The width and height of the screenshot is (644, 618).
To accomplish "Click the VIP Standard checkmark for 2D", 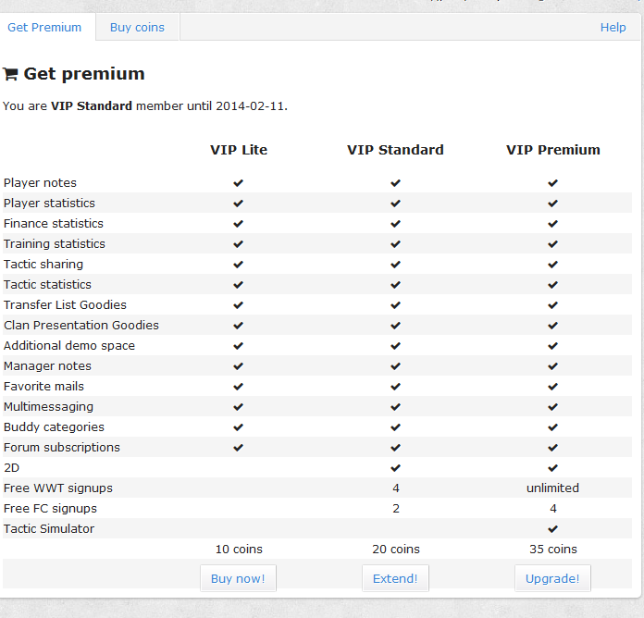I will [x=395, y=468].
